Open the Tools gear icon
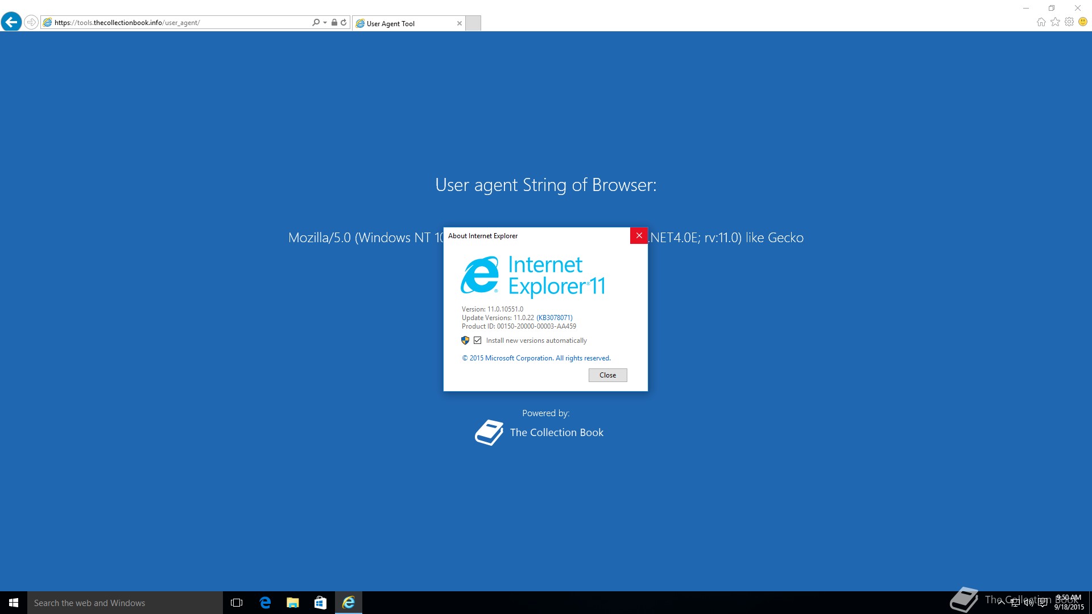 pos(1069,22)
